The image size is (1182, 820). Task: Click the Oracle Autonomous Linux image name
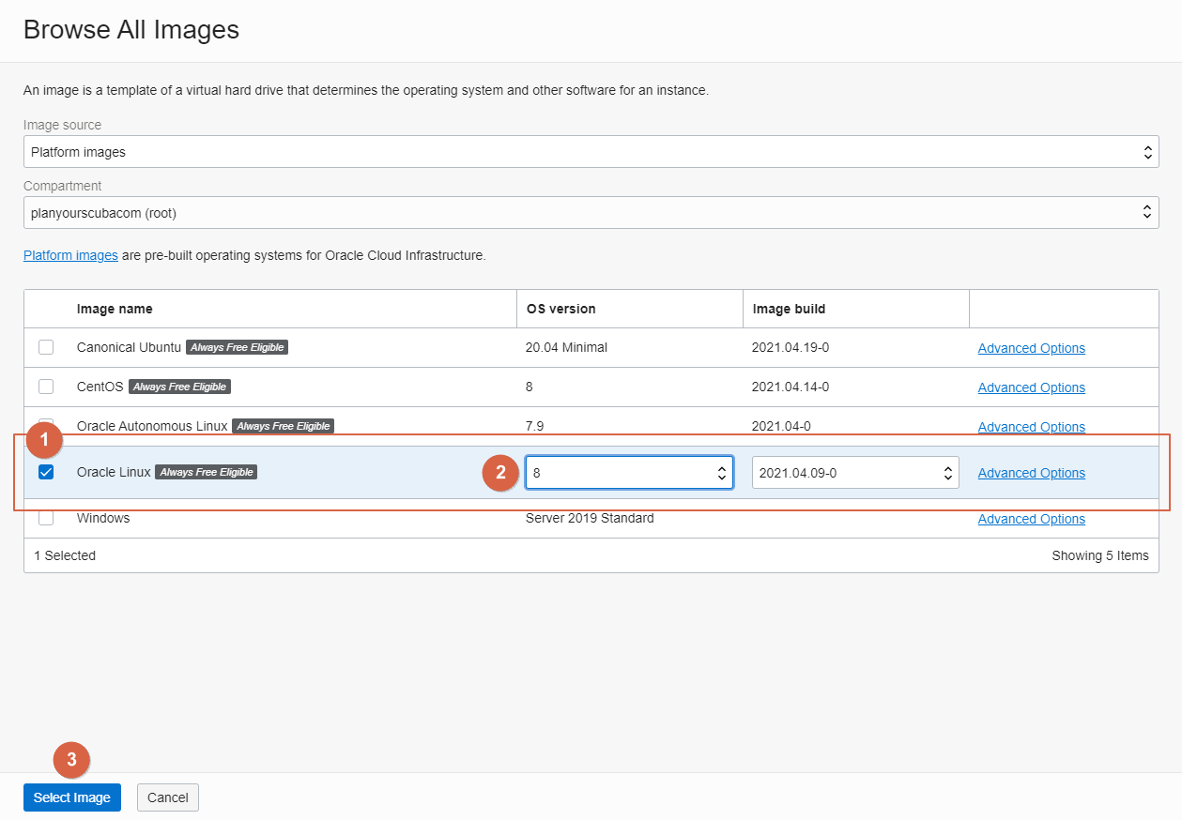point(152,426)
